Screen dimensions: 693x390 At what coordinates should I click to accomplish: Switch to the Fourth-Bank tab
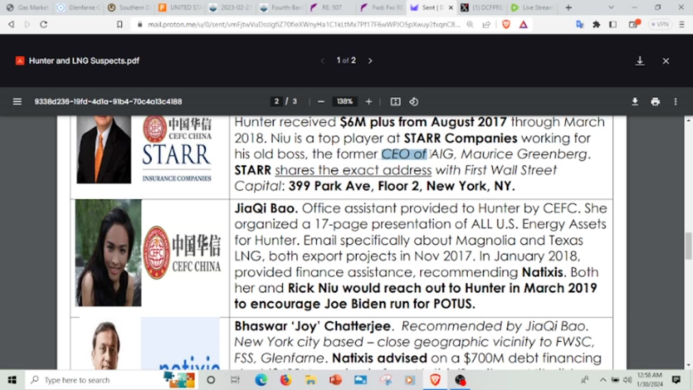pos(282,8)
